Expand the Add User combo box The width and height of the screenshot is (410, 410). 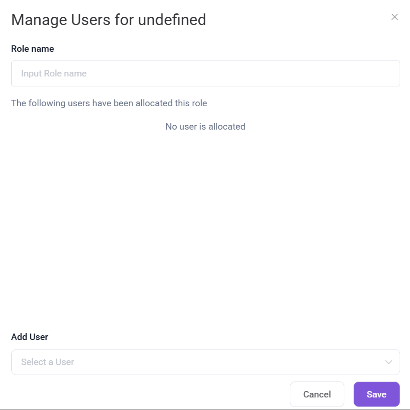pos(205,362)
